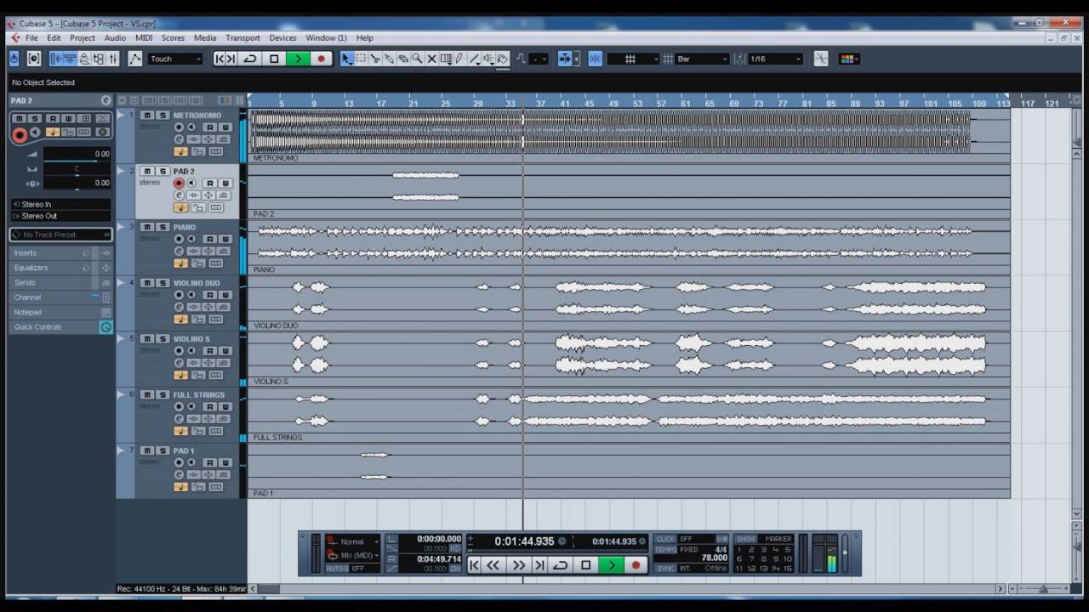
Task: Enable Read automation on FULL STRINGS track
Action: 209,406
